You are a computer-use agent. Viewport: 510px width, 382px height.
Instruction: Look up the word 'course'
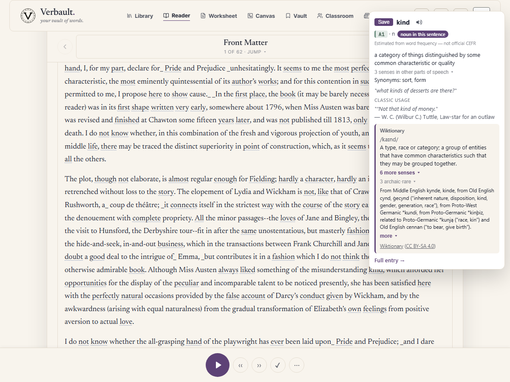(x=312, y=205)
